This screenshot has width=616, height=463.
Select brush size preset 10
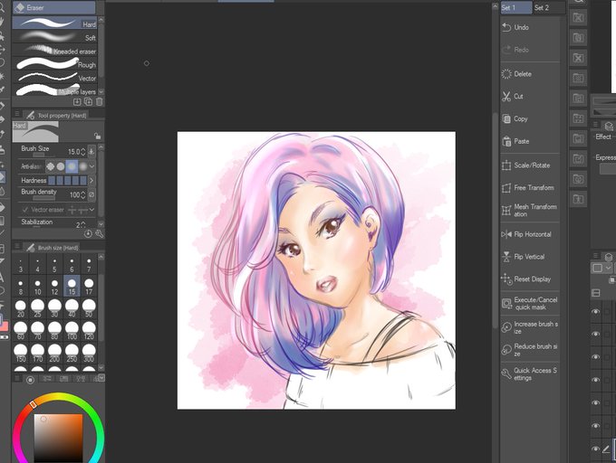(37, 287)
